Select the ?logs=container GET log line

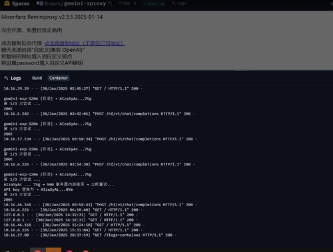[90, 235]
